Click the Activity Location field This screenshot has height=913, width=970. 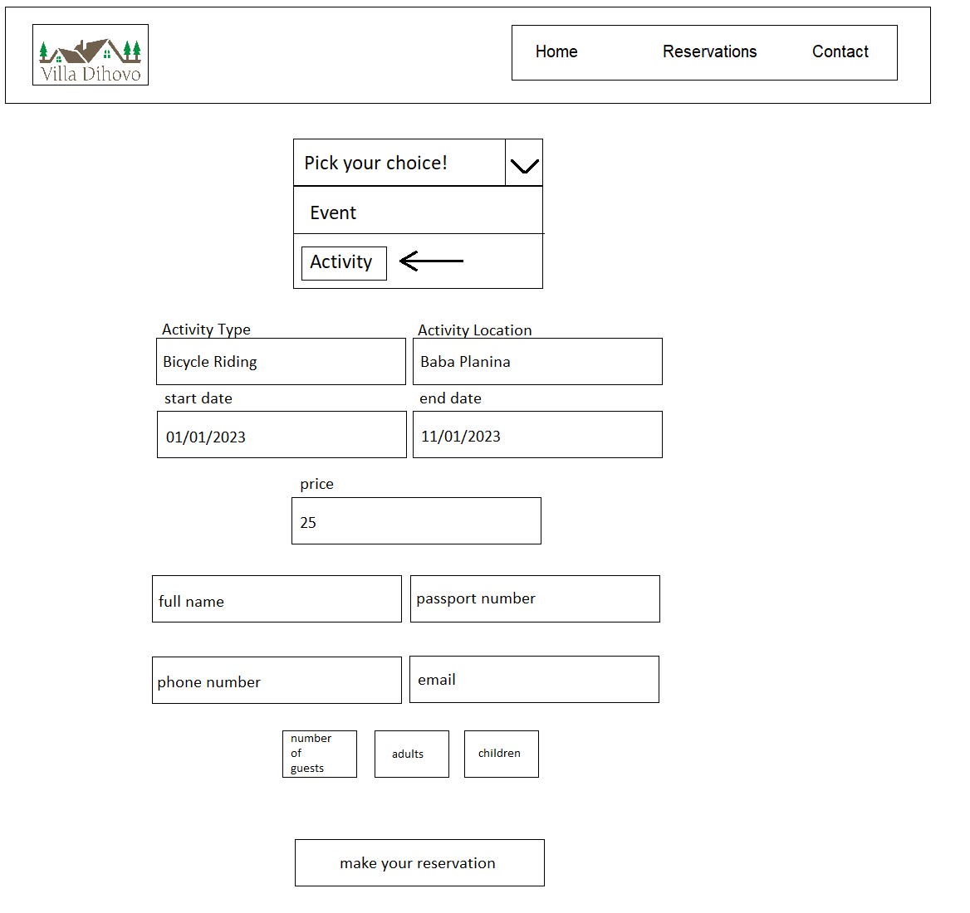pyautogui.click(x=537, y=362)
